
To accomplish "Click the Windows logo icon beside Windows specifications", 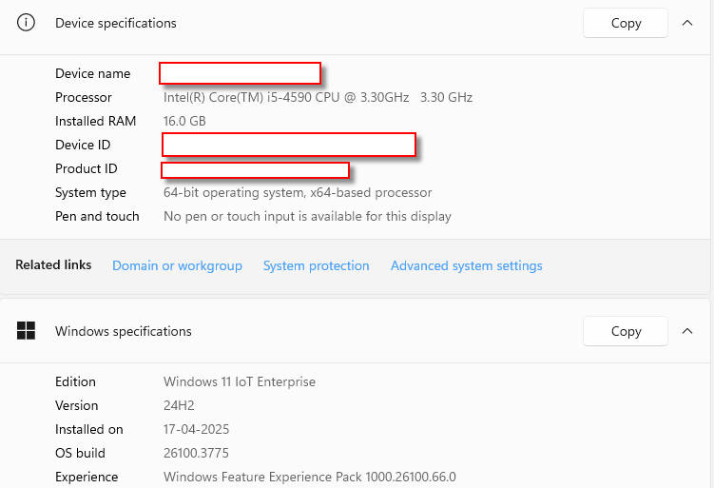I will click(26, 331).
